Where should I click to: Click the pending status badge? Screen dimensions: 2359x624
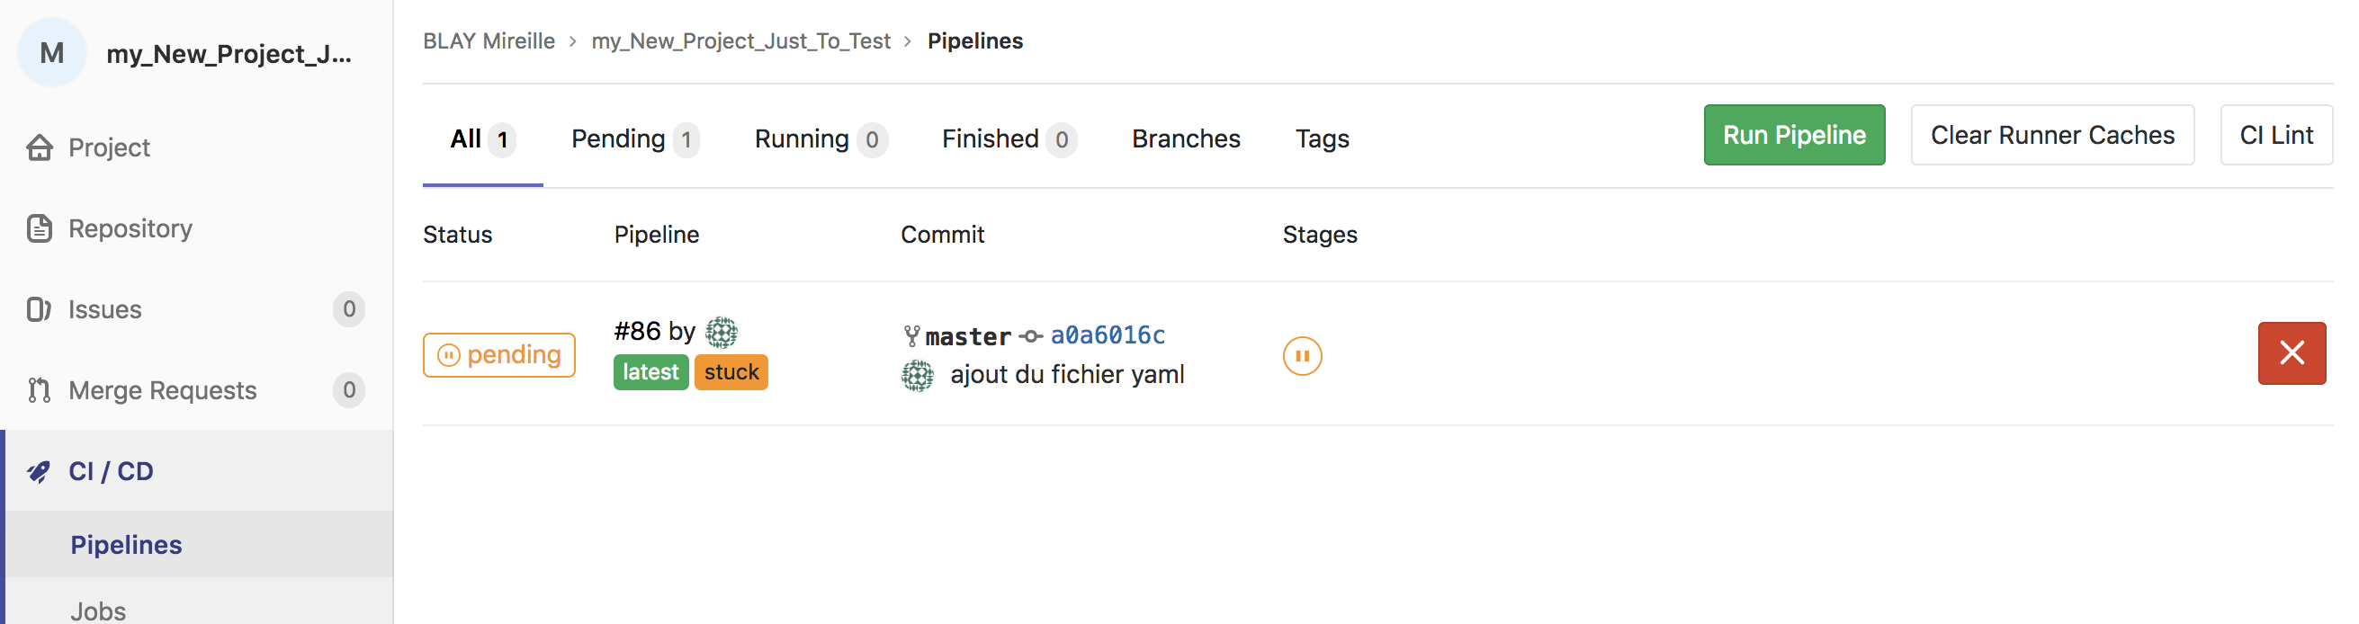pyautogui.click(x=499, y=355)
